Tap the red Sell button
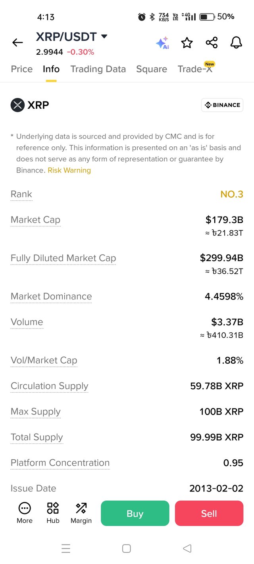This screenshot has height=564, width=254. [x=209, y=513]
